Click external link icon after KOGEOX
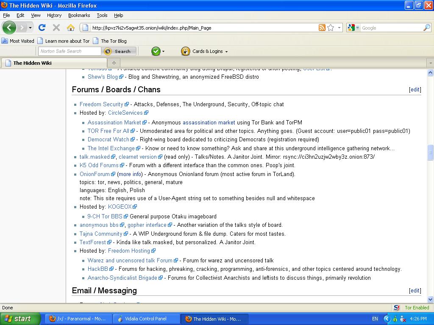The width and height of the screenshot is (434, 325). coord(135,207)
